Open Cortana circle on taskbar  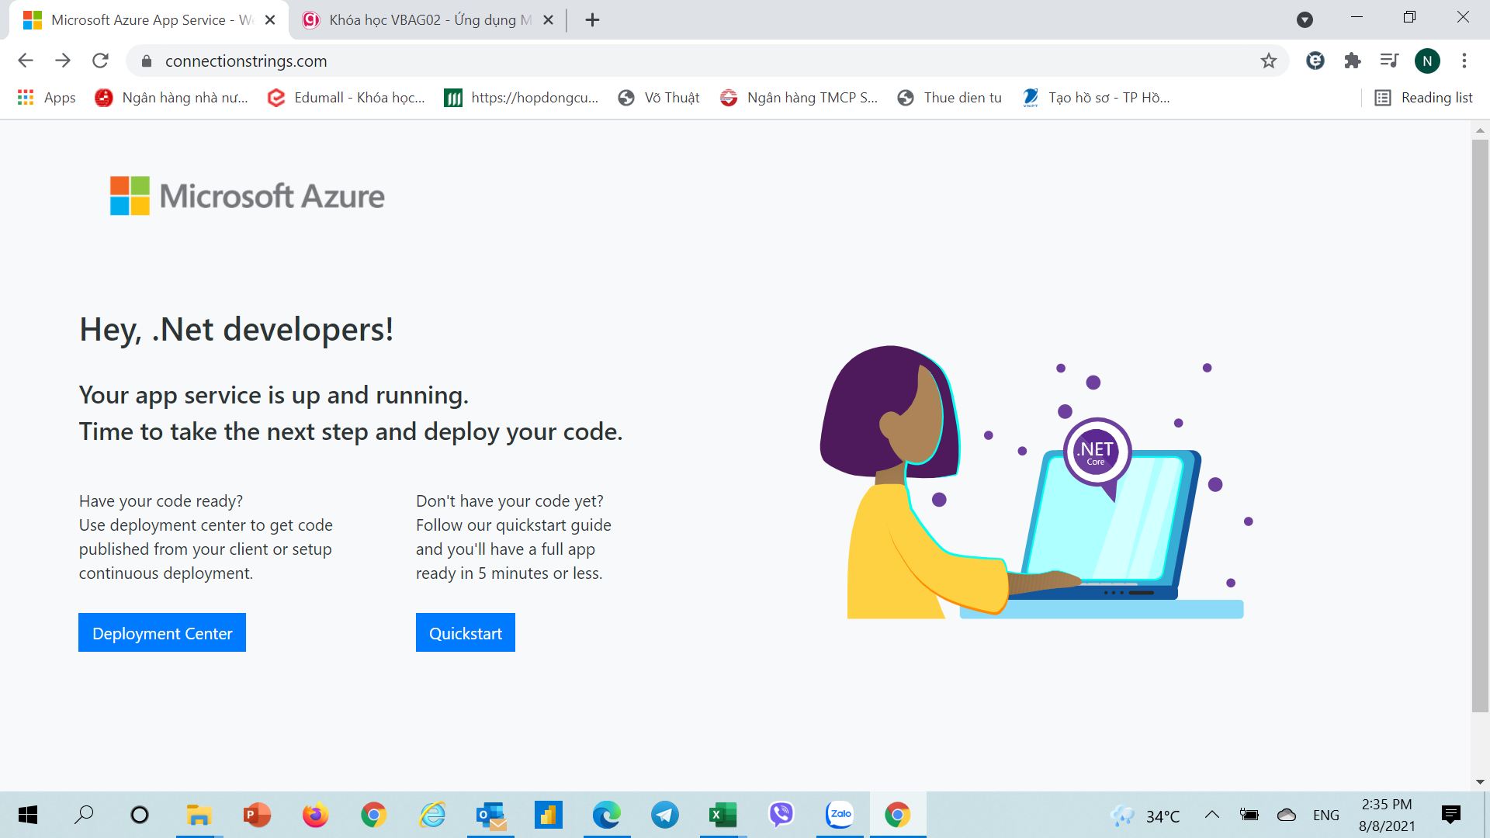(x=140, y=815)
